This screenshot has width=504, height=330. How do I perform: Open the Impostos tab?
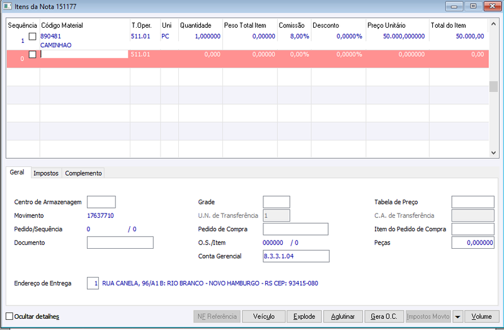46,173
